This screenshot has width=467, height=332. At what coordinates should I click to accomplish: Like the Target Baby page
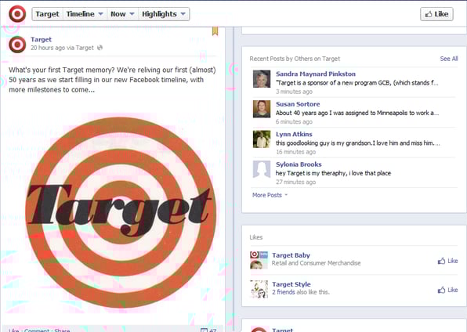pyautogui.click(x=447, y=261)
